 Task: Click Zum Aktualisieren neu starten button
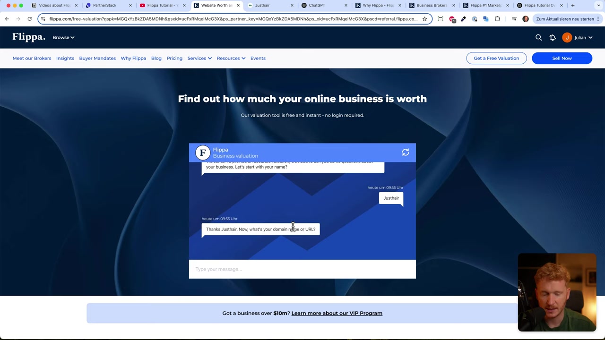coord(567,19)
